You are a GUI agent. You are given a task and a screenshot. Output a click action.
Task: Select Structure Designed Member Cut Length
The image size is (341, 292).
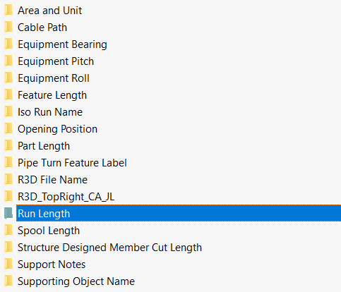(109, 248)
